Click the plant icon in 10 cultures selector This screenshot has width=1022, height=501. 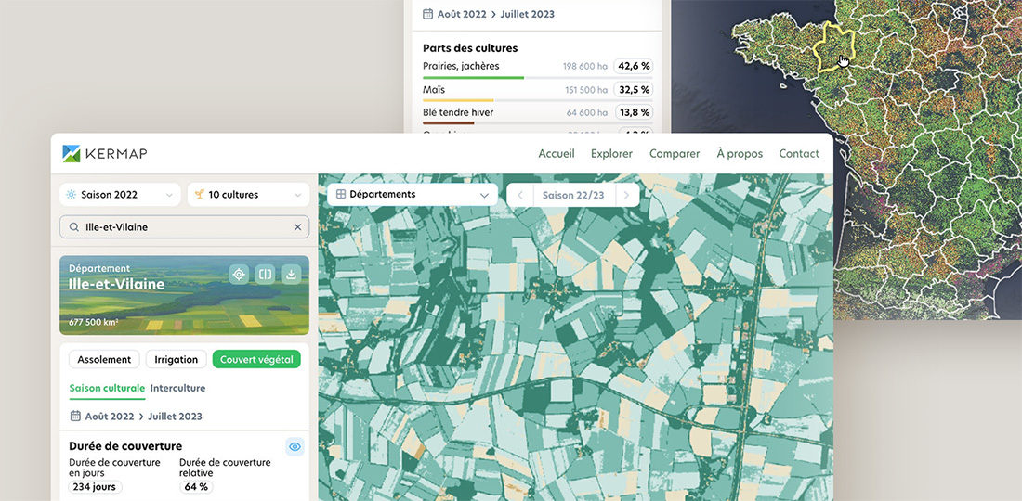pos(199,195)
